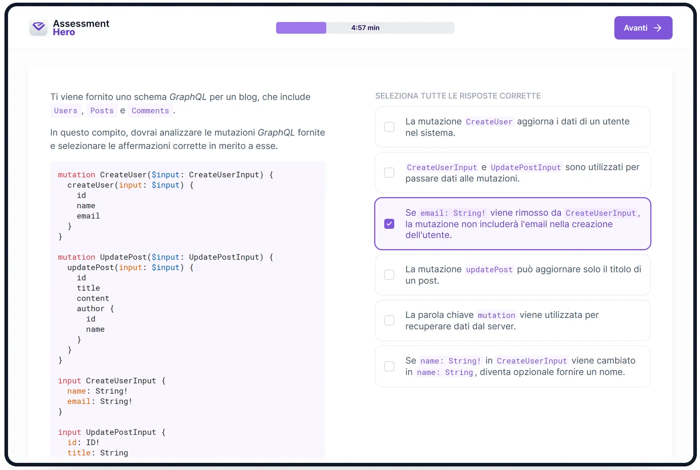The image size is (700, 470).
Task: Click the 'Posts' code tag
Action: click(102, 111)
